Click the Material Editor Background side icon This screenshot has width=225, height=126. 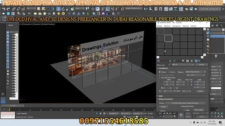pyautogui.click(x=208, y=36)
